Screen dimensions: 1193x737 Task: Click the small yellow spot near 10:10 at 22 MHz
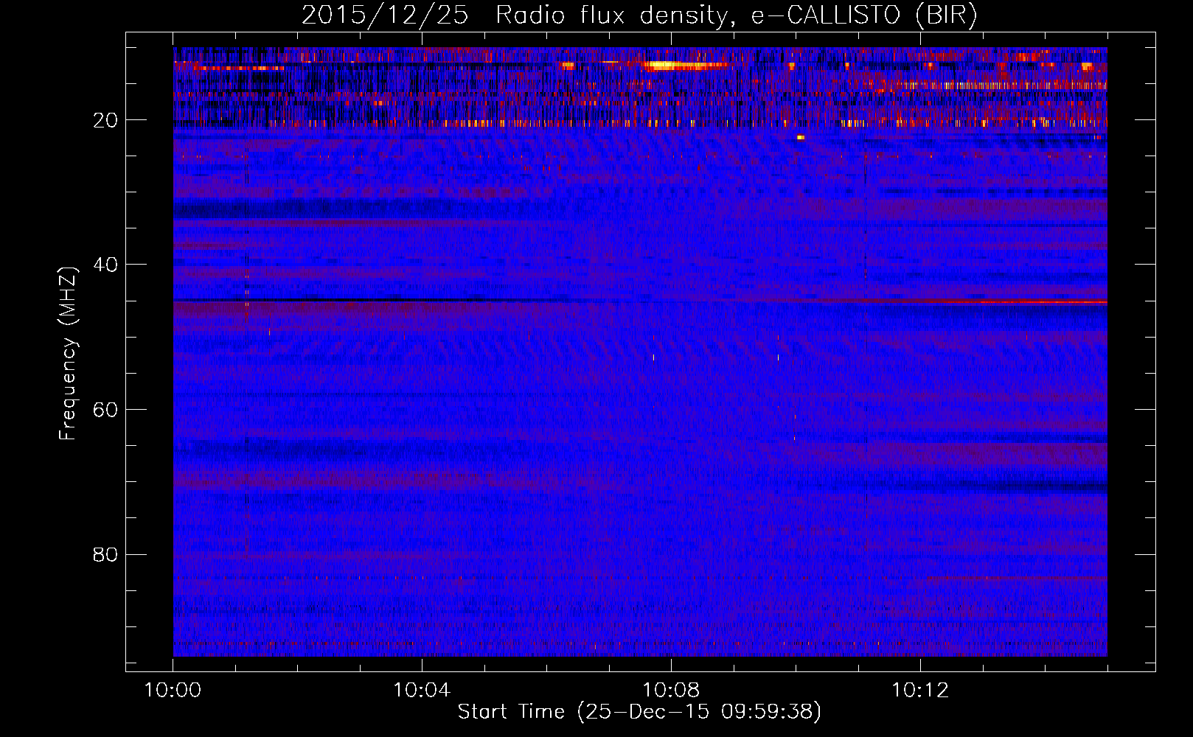coord(801,137)
